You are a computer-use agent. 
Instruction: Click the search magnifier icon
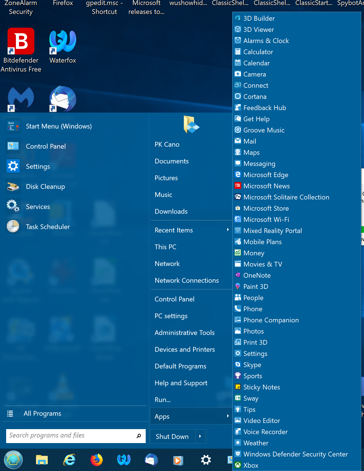(139, 436)
